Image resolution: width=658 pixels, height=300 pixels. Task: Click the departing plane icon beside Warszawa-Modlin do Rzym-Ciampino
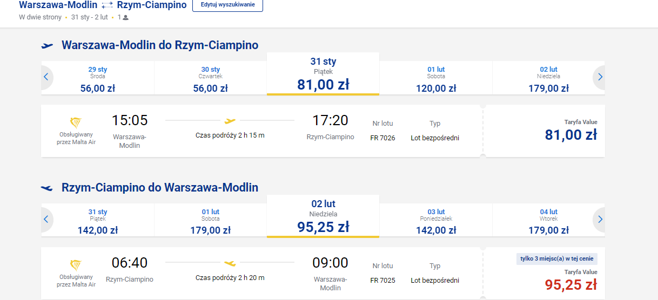point(48,46)
